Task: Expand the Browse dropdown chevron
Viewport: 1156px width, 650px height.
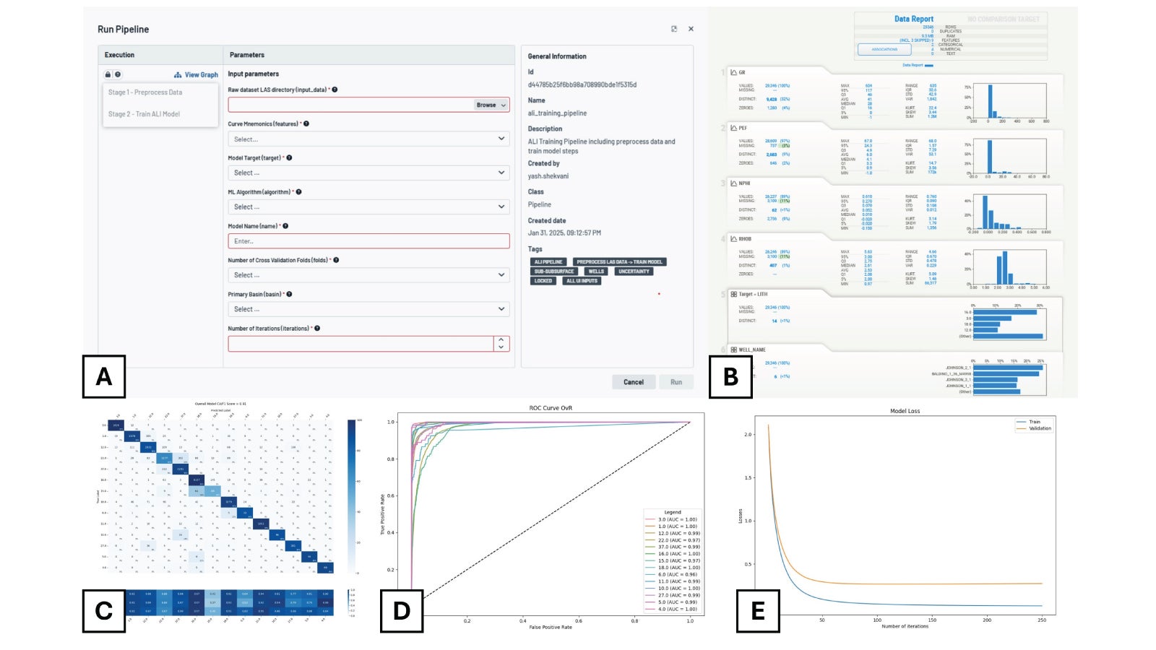Action: coord(504,105)
